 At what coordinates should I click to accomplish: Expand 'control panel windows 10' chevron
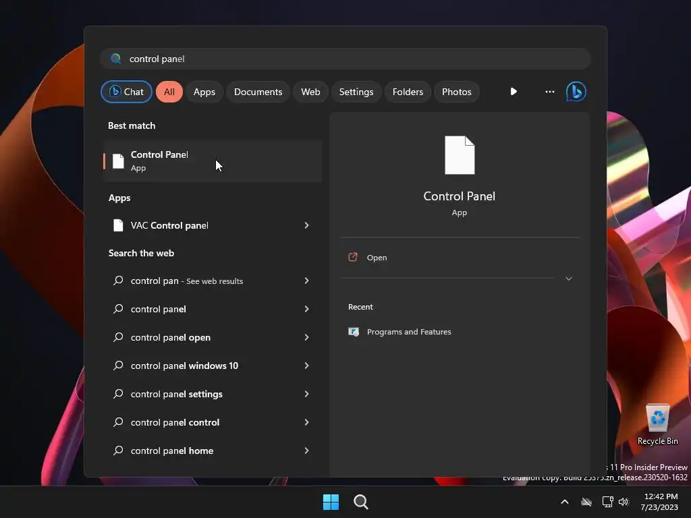click(307, 366)
